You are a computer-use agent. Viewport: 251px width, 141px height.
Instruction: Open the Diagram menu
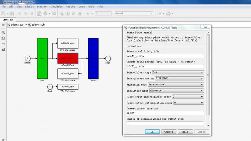42,7
